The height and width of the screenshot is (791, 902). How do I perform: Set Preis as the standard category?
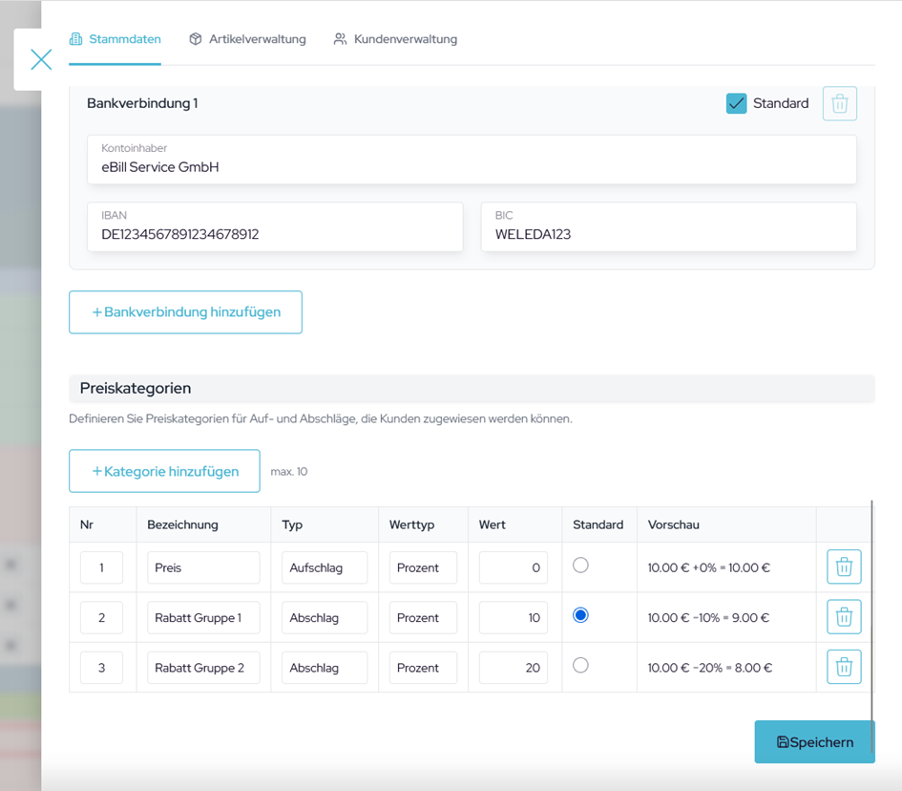[580, 566]
